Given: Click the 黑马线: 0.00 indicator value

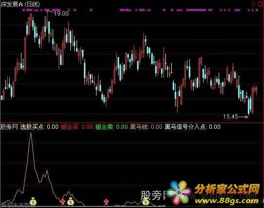Looking at the screenshot, I should pyautogui.click(x=146, y=126).
